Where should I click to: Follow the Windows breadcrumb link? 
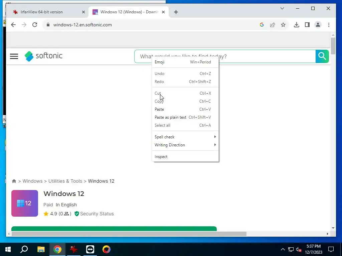pos(32,181)
